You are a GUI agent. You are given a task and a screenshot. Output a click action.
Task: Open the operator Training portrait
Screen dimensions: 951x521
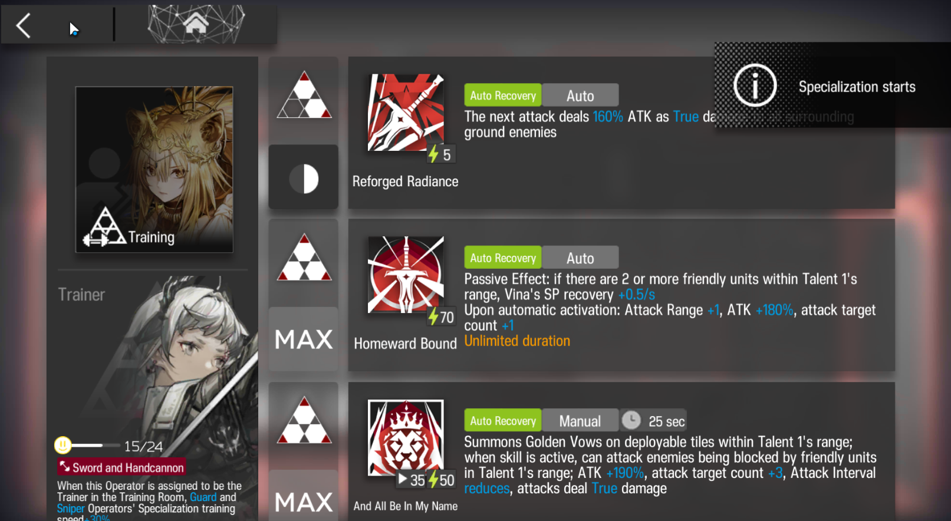coord(154,170)
